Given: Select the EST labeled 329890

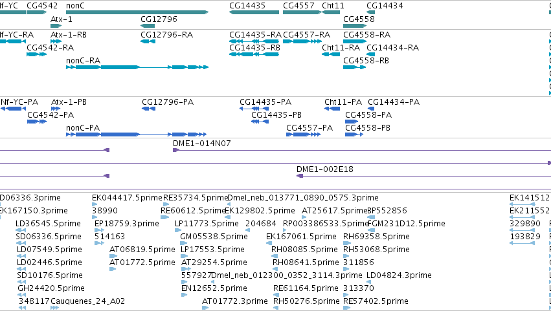Looking at the screenshot, I should [525, 224].
